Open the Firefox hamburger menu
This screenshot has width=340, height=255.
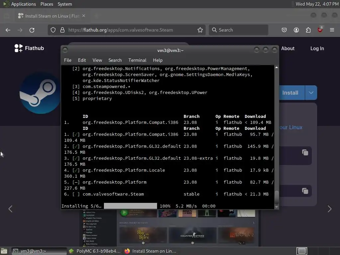click(332, 30)
